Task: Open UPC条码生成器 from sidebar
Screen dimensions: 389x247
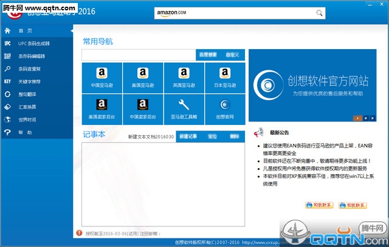Action: [37, 44]
